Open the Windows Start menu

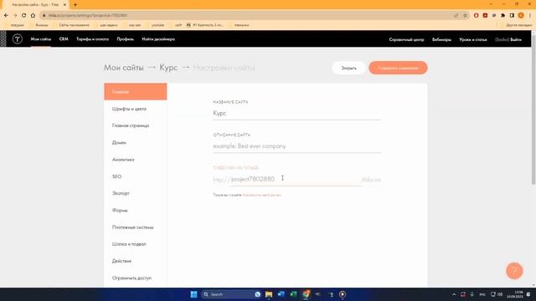(193, 294)
